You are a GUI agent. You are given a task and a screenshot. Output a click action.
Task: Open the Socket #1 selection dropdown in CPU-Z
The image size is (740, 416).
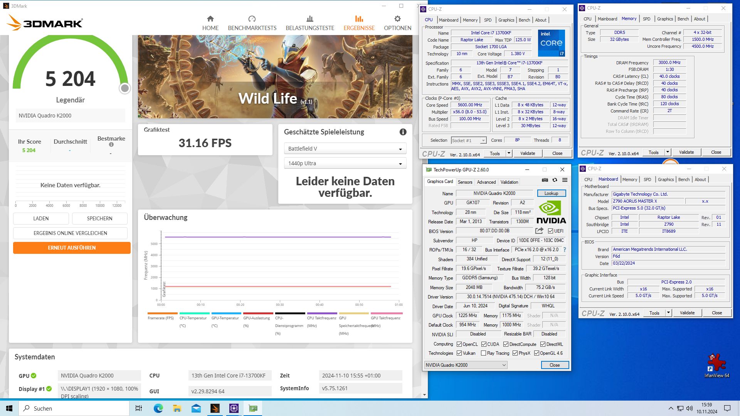click(469, 141)
